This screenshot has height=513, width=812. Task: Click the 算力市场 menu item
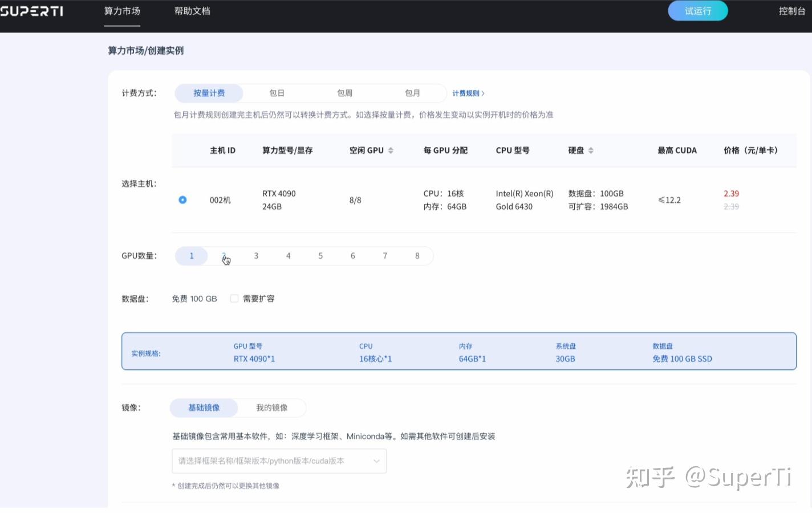coord(122,11)
